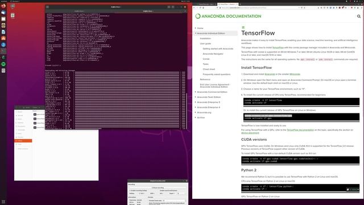Open Anaconda Navigator sidebar entry
Screen dimensions: 364x205
(213, 54)
